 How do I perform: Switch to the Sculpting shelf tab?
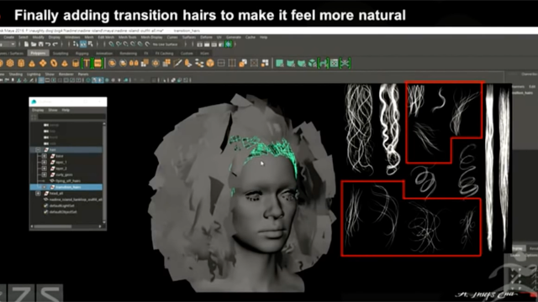[x=61, y=54]
